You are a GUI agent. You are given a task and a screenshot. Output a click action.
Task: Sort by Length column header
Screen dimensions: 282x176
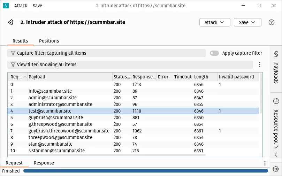(x=205, y=77)
